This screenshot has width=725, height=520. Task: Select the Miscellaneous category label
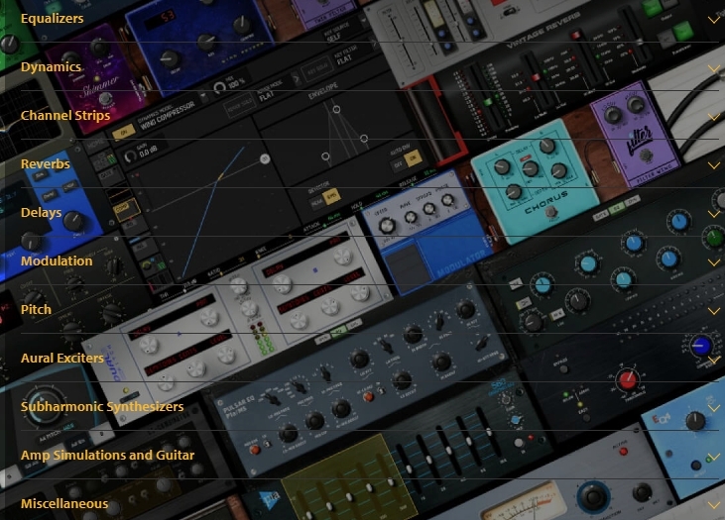64,504
